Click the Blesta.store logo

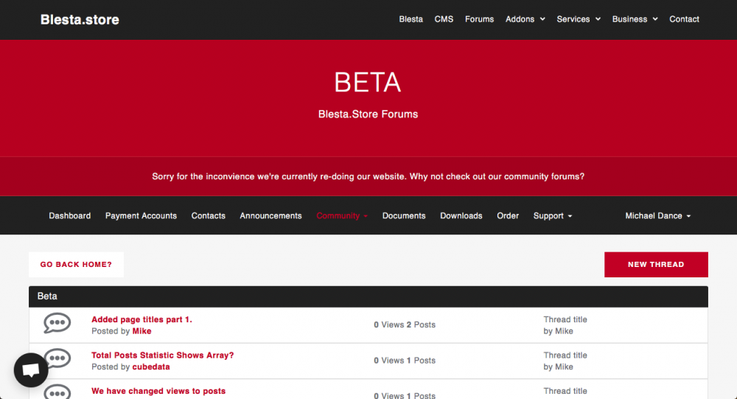tap(80, 19)
